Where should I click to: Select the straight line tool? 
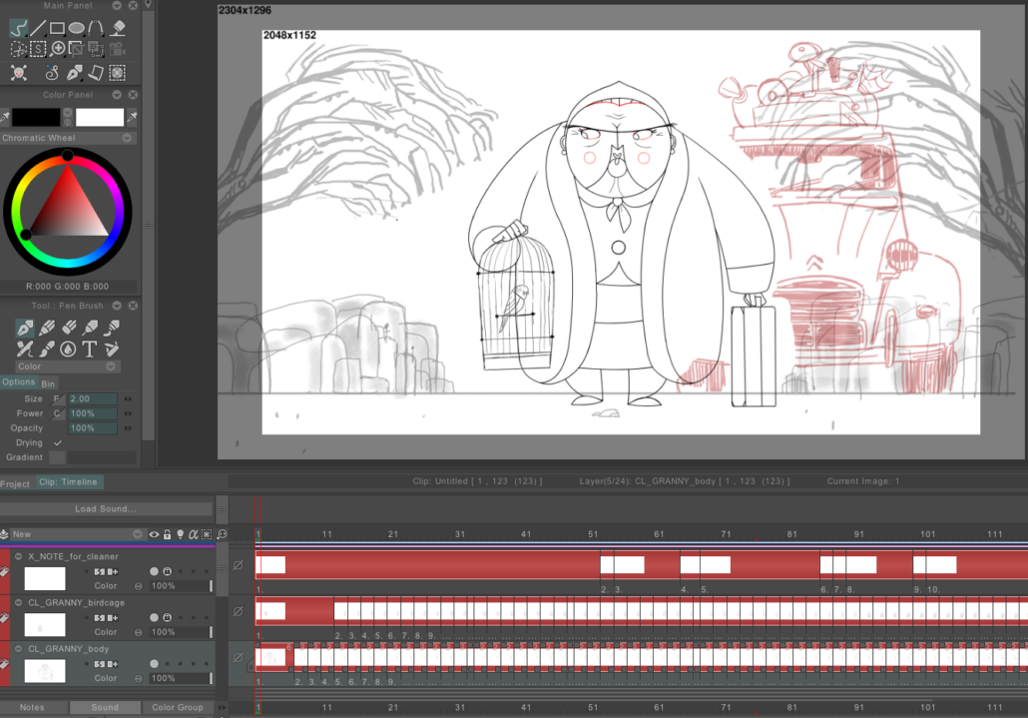point(38,28)
